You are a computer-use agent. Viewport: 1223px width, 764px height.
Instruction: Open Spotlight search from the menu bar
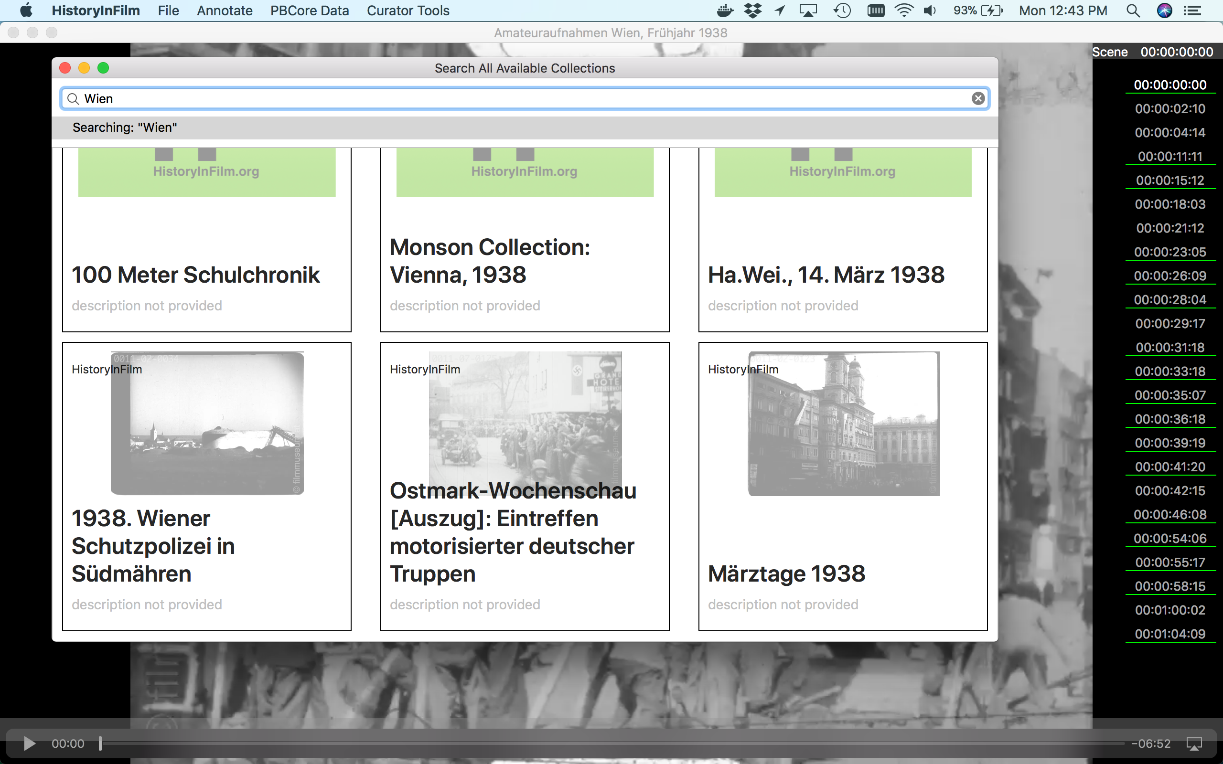(x=1133, y=10)
